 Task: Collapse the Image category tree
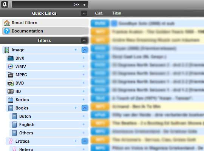pyautogui.click(x=85, y=50)
